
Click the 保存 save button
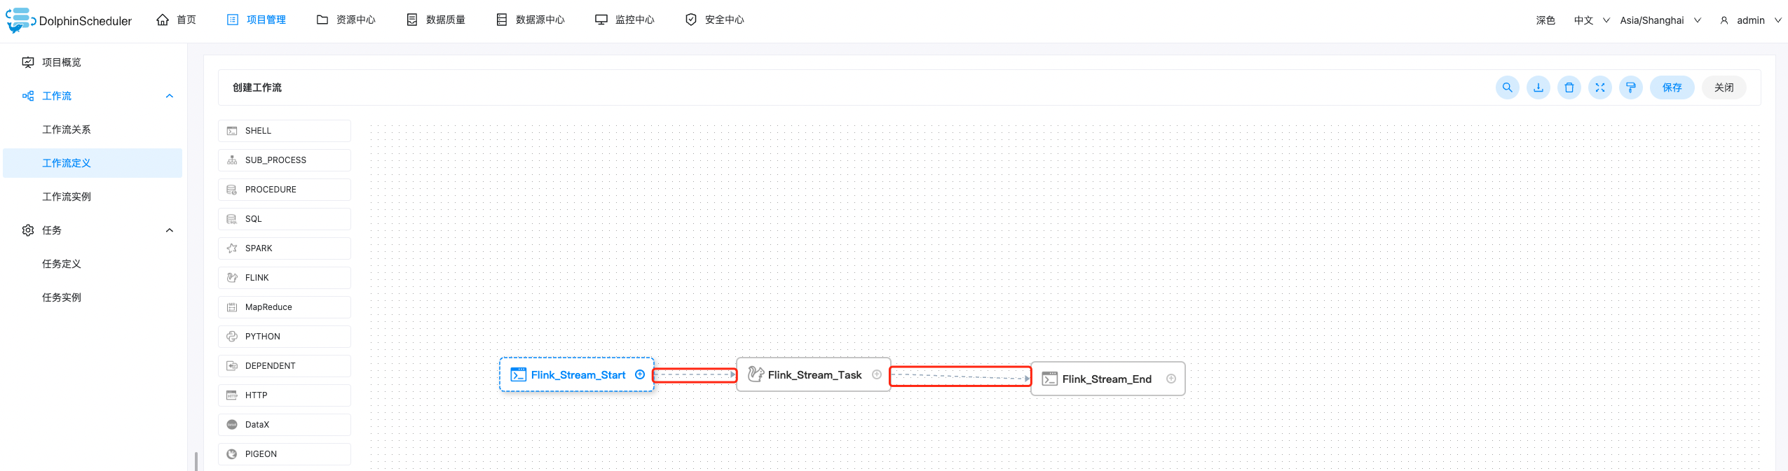(x=1672, y=87)
